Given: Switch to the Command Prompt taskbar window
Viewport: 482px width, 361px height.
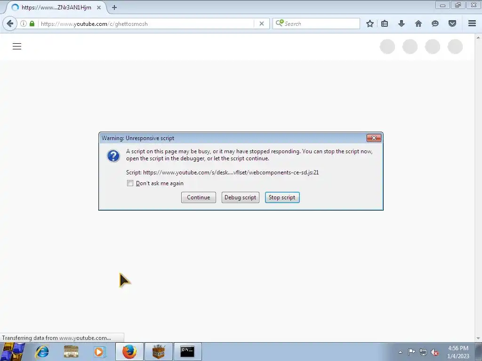Looking at the screenshot, I should pos(187,352).
